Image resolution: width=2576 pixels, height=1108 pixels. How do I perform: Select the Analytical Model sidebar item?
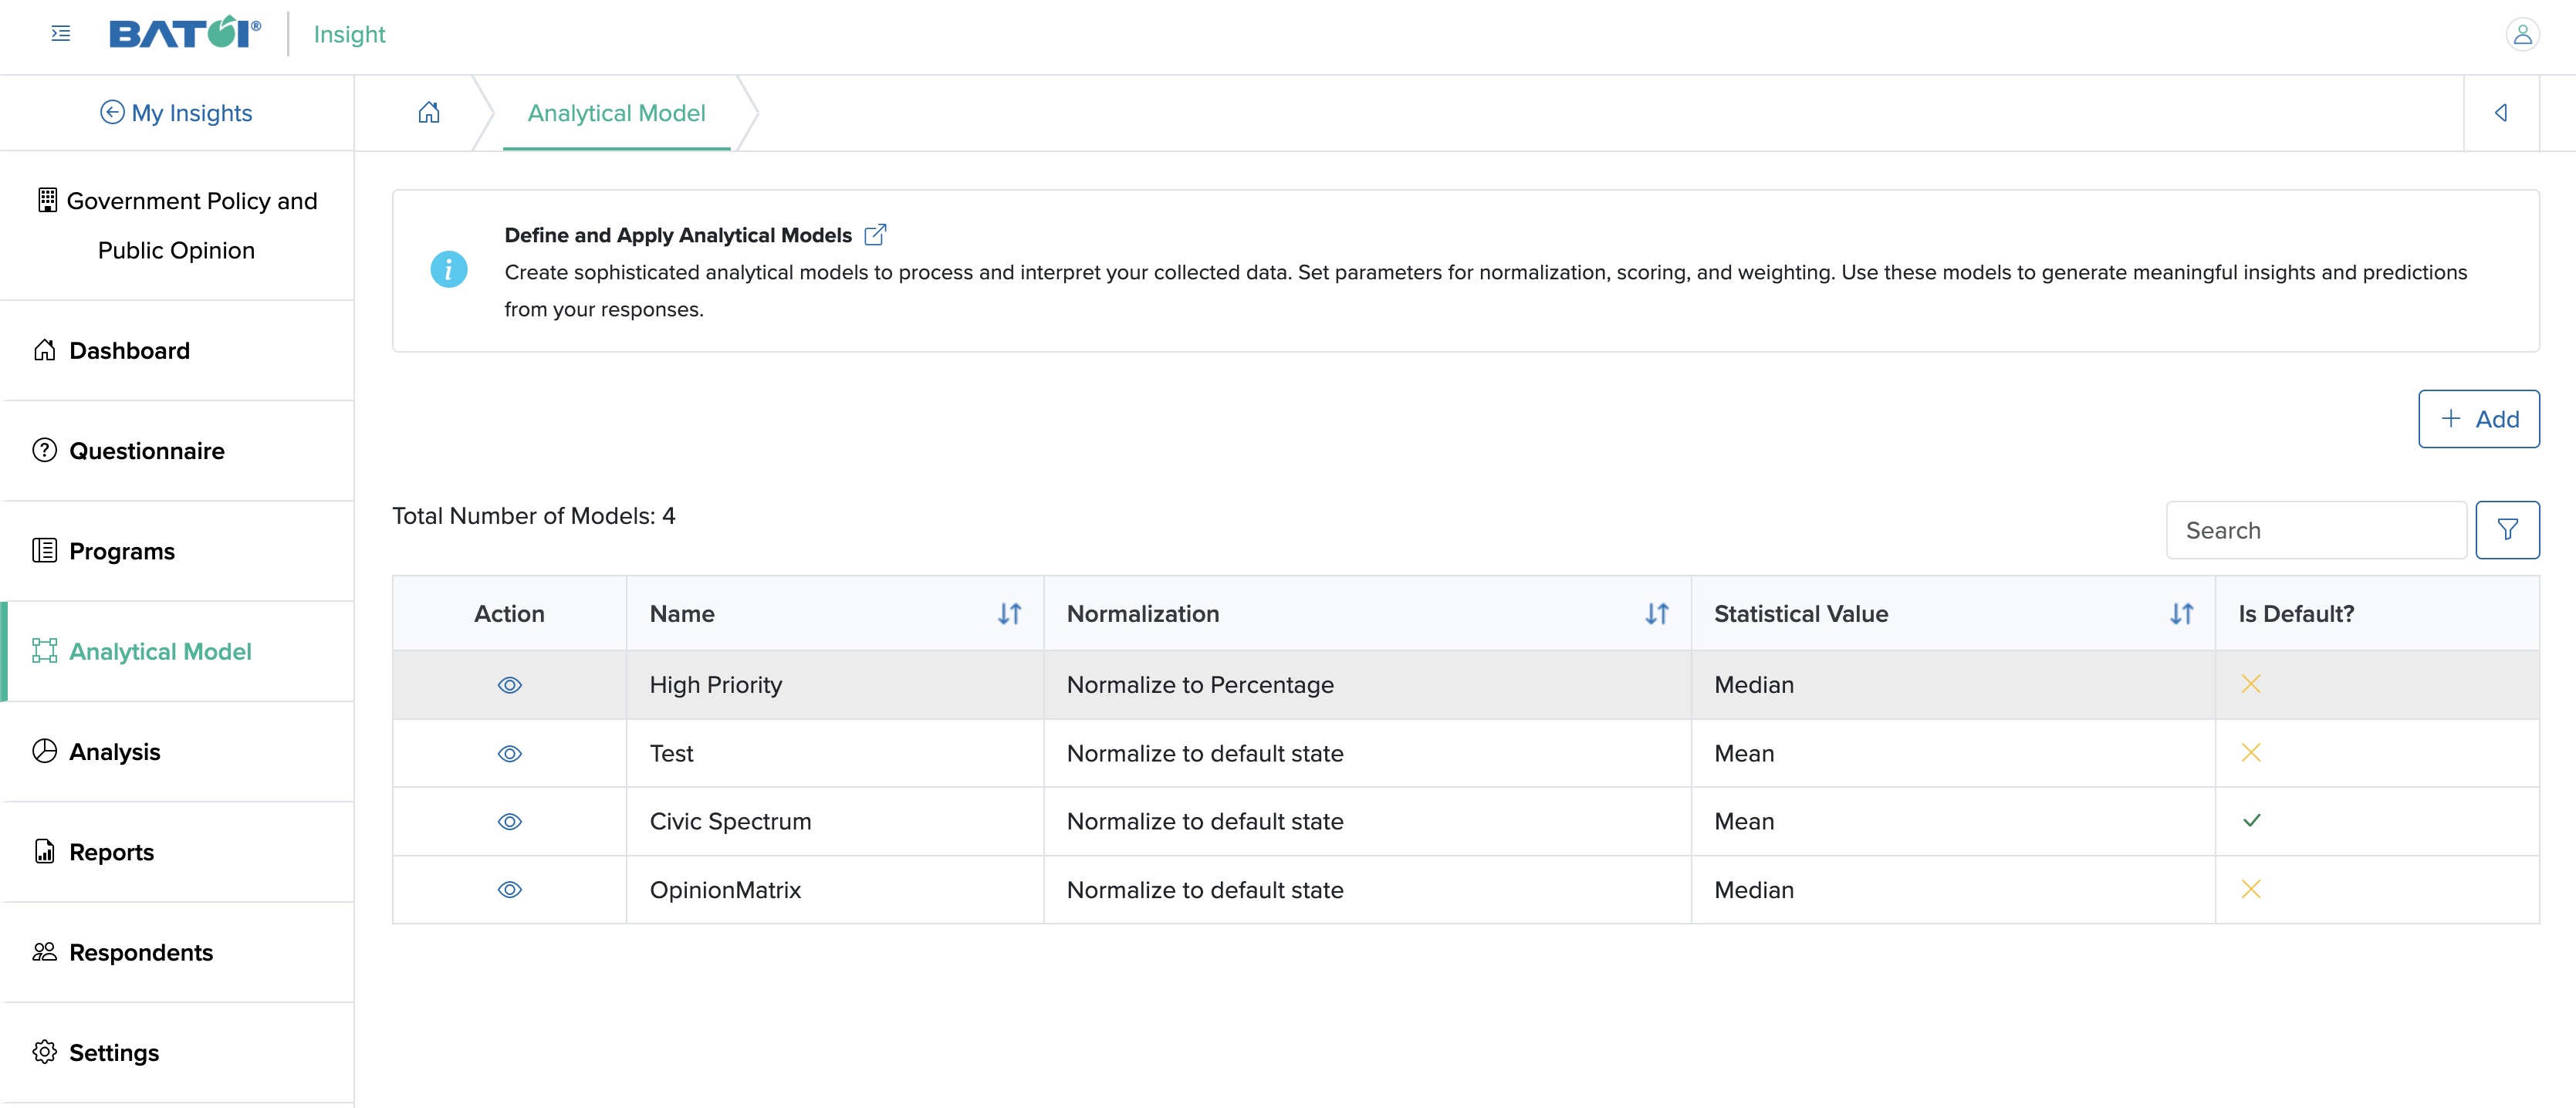pos(177,651)
